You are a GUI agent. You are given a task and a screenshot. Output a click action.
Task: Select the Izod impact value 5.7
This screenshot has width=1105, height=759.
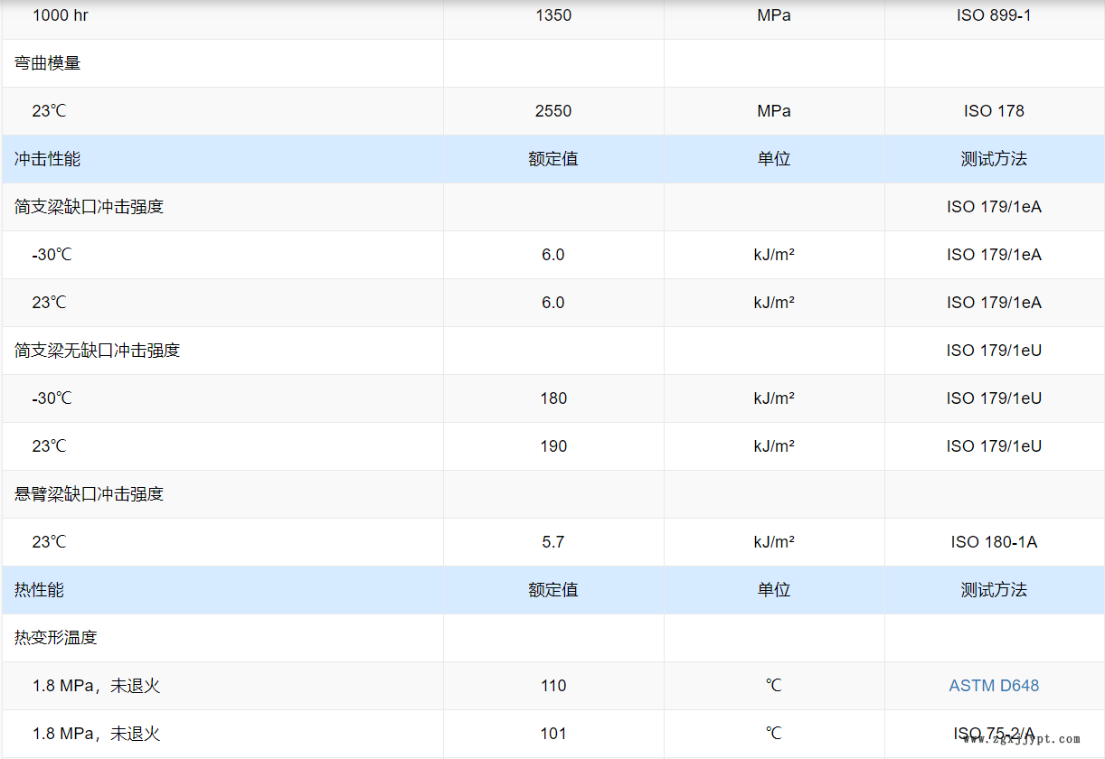(553, 542)
